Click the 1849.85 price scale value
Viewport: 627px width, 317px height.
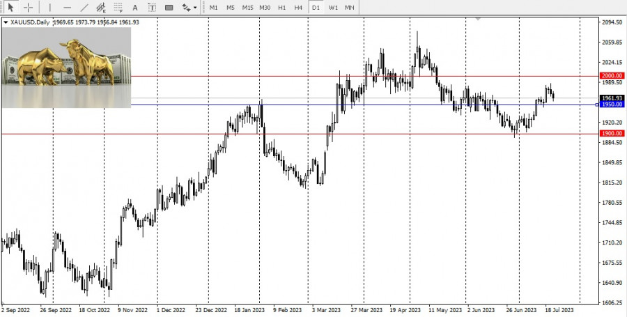point(612,162)
